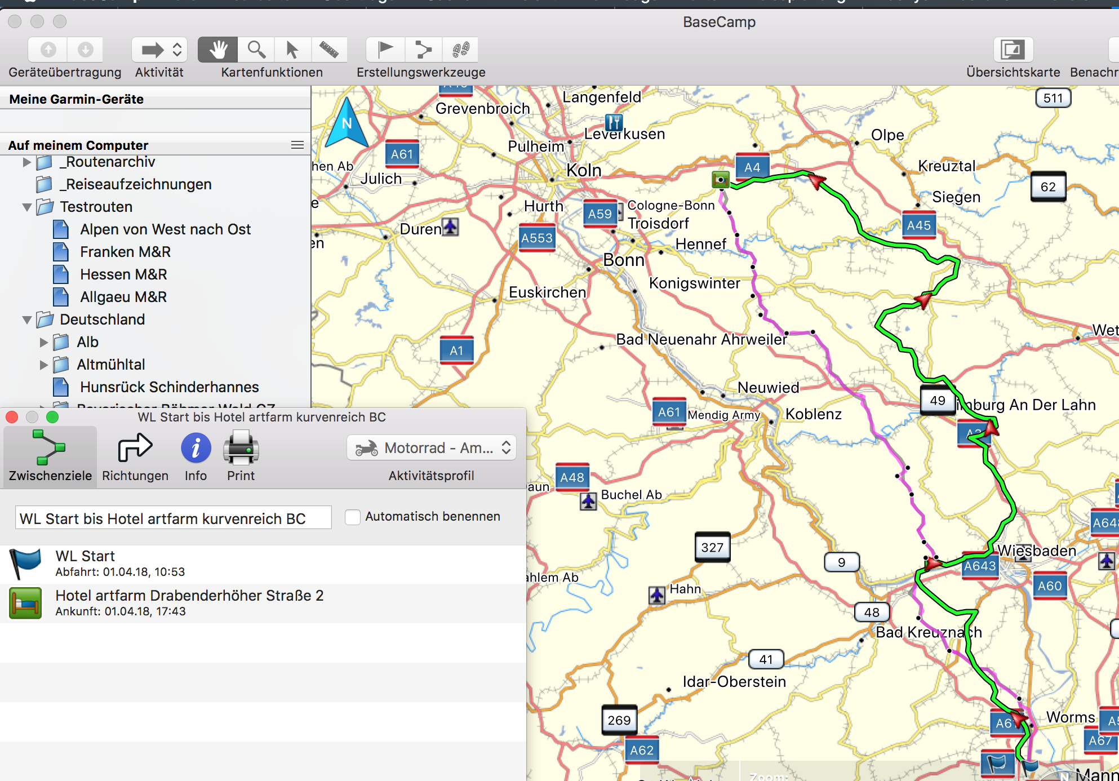Select the ruler measure tool
The image size is (1119, 781).
point(329,50)
